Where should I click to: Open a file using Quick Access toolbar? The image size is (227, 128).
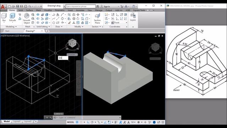point(13,6)
